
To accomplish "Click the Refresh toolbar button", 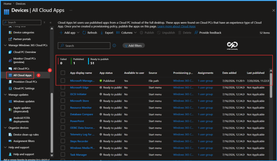I will [90, 33].
